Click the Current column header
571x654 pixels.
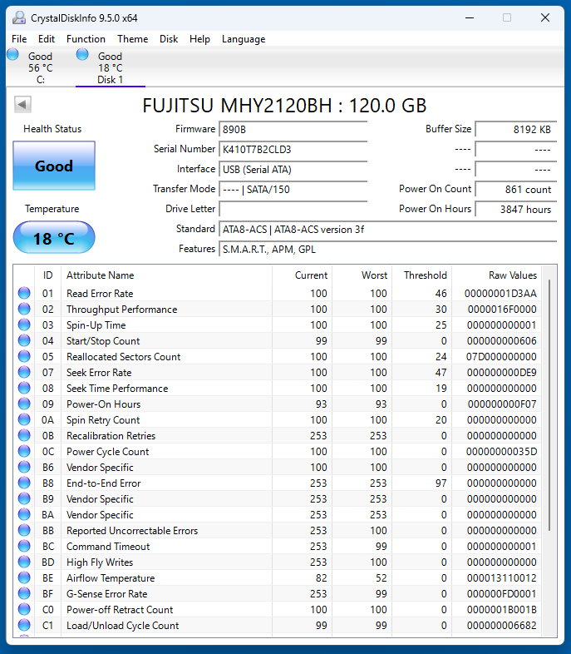click(303, 275)
